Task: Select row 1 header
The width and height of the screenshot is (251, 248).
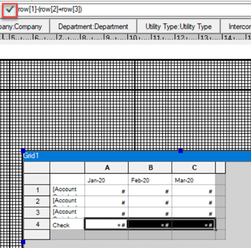Action: click(x=37, y=190)
